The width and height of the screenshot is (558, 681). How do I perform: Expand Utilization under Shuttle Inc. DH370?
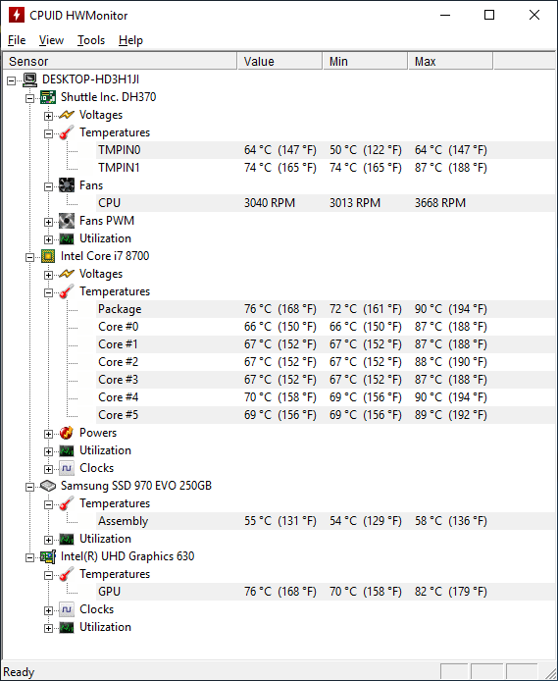tap(48, 239)
